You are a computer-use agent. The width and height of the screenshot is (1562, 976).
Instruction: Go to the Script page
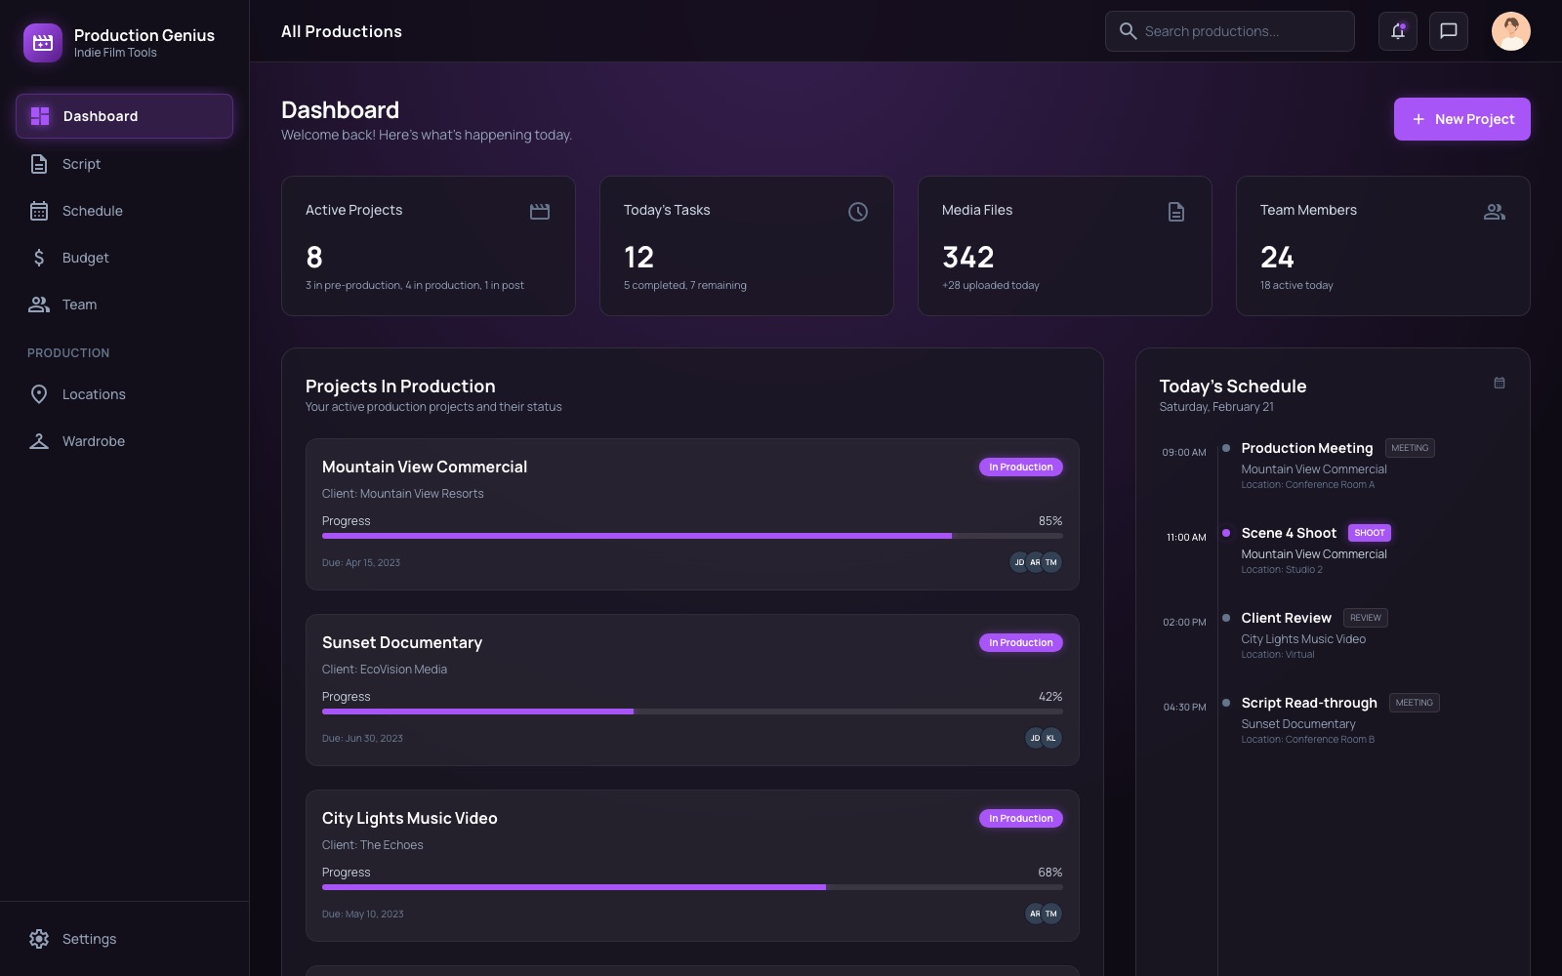124,164
